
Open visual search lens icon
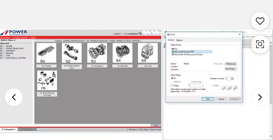pos(260,44)
